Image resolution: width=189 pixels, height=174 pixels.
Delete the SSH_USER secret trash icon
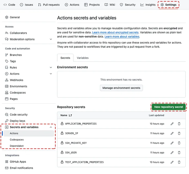click(x=179, y=152)
